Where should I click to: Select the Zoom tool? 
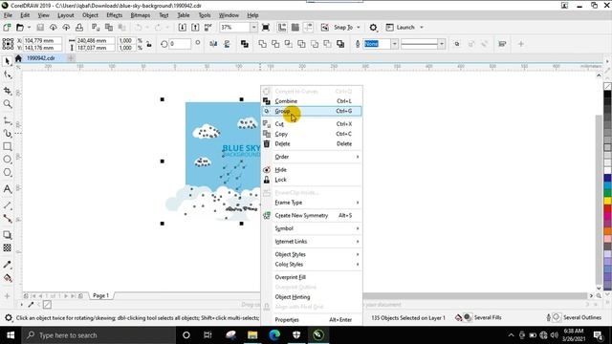(8, 104)
